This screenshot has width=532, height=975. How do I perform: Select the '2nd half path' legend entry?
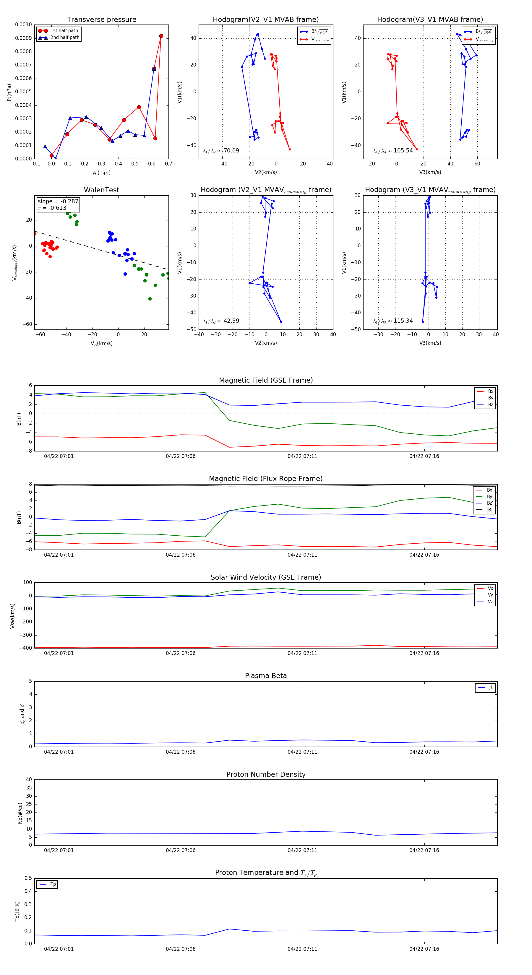pos(59,38)
